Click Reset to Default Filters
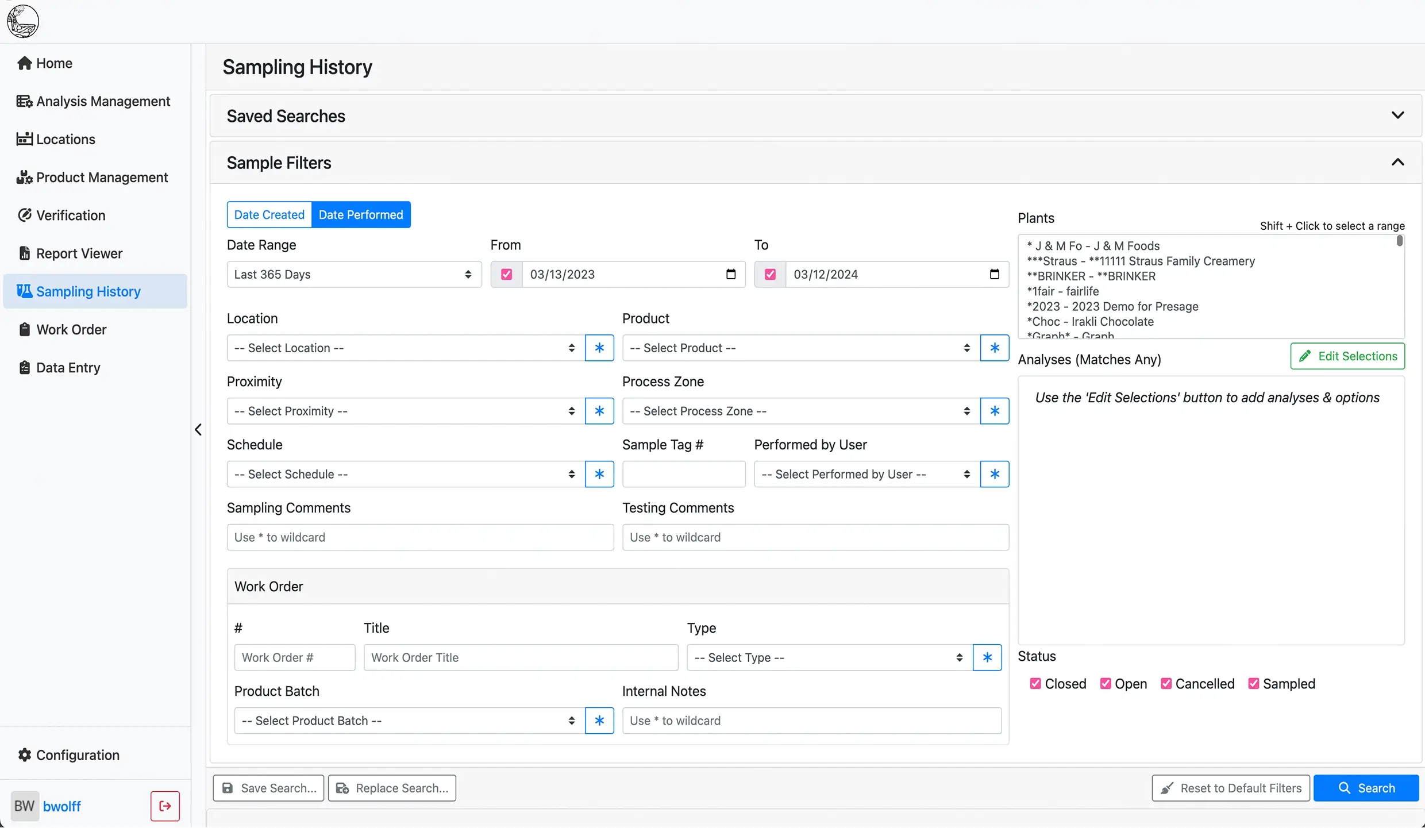This screenshot has height=828, width=1425. [x=1231, y=788]
